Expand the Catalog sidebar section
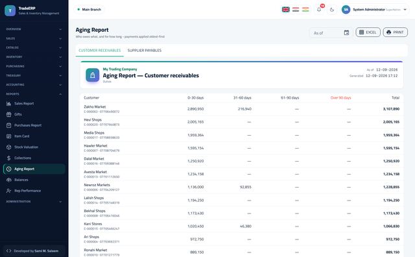The width and height of the screenshot is (415, 257). pos(34,47)
